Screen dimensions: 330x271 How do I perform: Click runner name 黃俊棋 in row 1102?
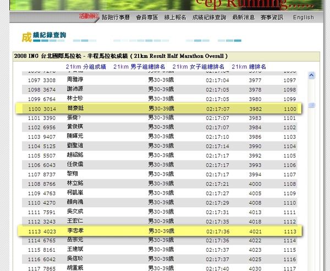[75, 127]
